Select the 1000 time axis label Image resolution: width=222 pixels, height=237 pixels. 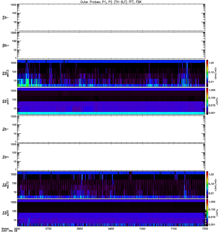click(x=143, y=229)
